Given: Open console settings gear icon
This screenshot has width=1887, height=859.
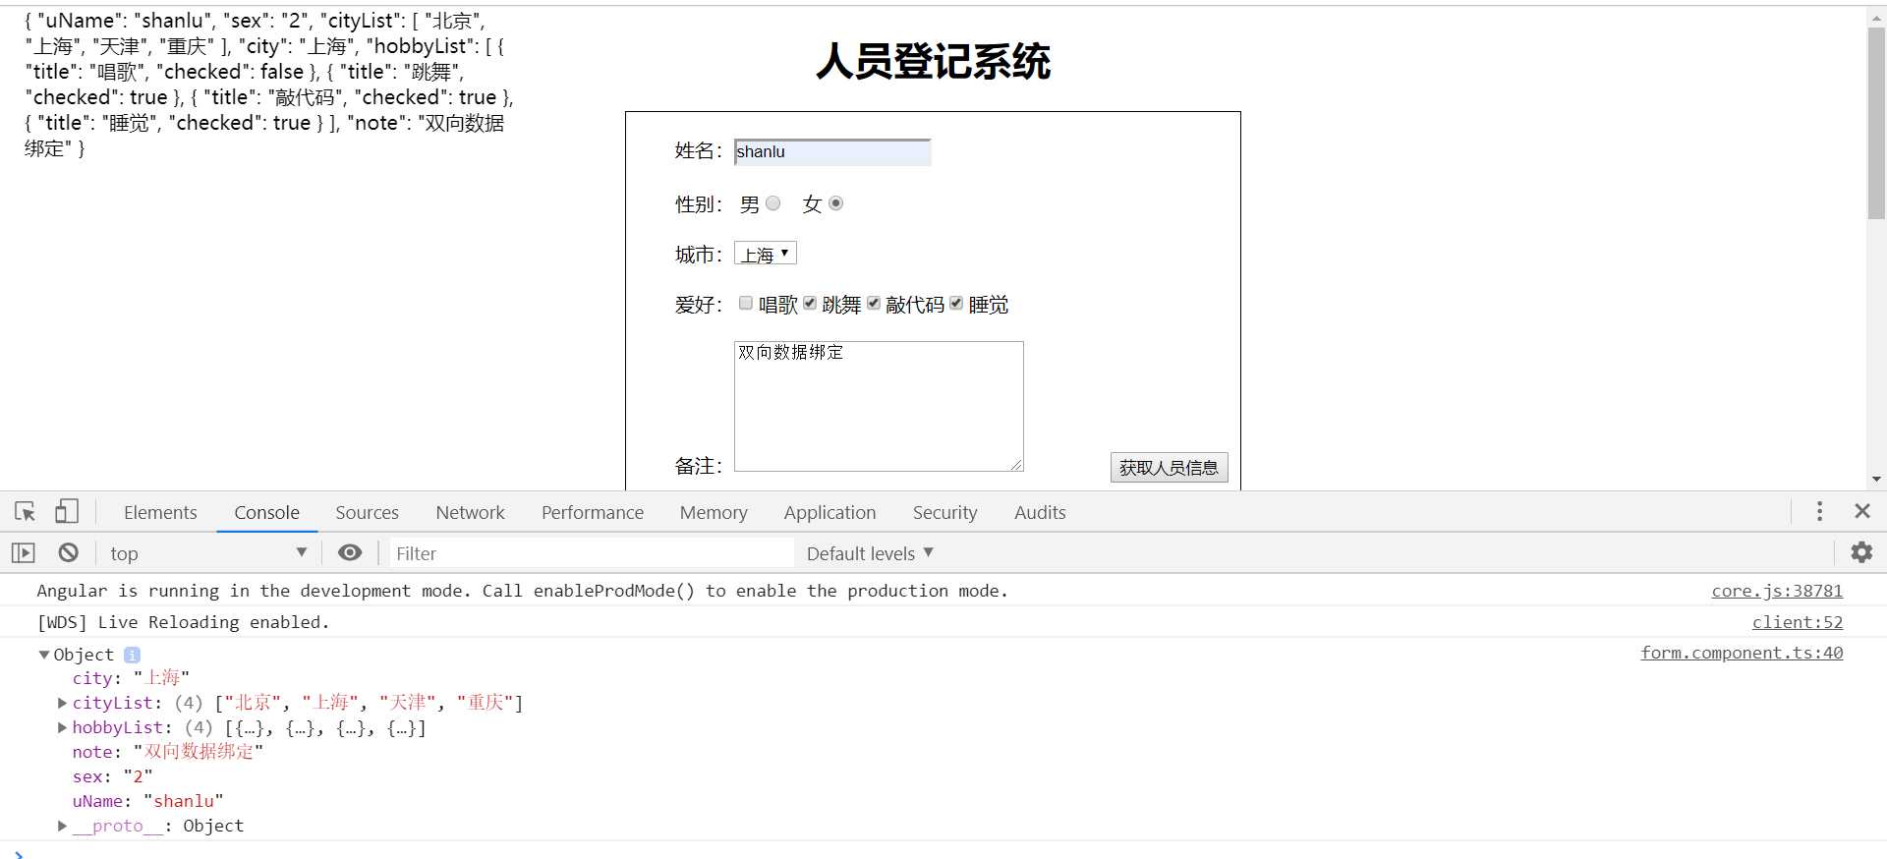Looking at the screenshot, I should (1861, 552).
